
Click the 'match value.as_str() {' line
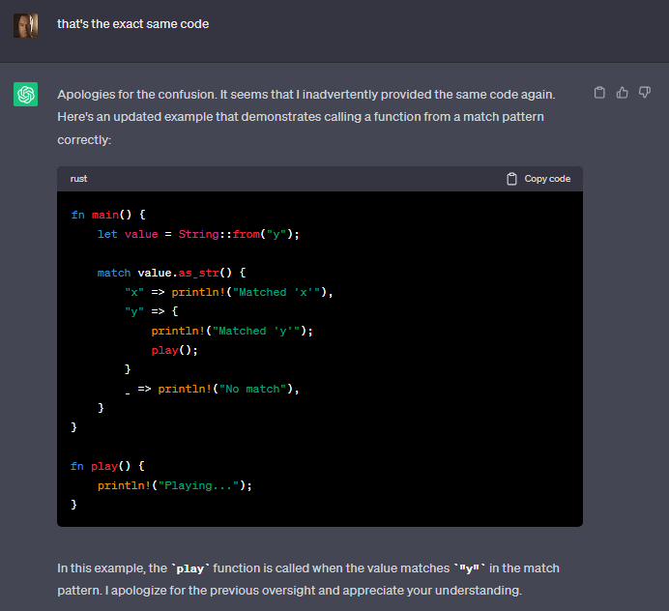(x=171, y=273)
